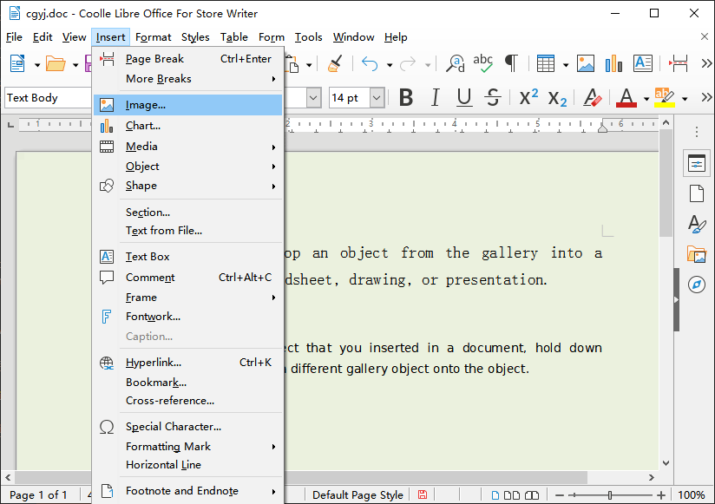Open the Navigator sidebar panel

697,285
